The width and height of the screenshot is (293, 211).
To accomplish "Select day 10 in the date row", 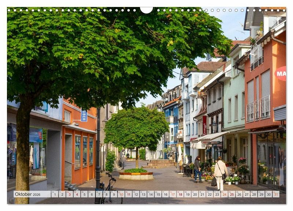I will pyautogui.click(x=121, y=194).
